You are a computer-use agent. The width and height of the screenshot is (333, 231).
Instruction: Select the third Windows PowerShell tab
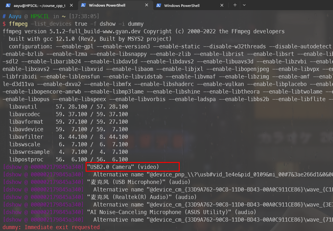185,5
